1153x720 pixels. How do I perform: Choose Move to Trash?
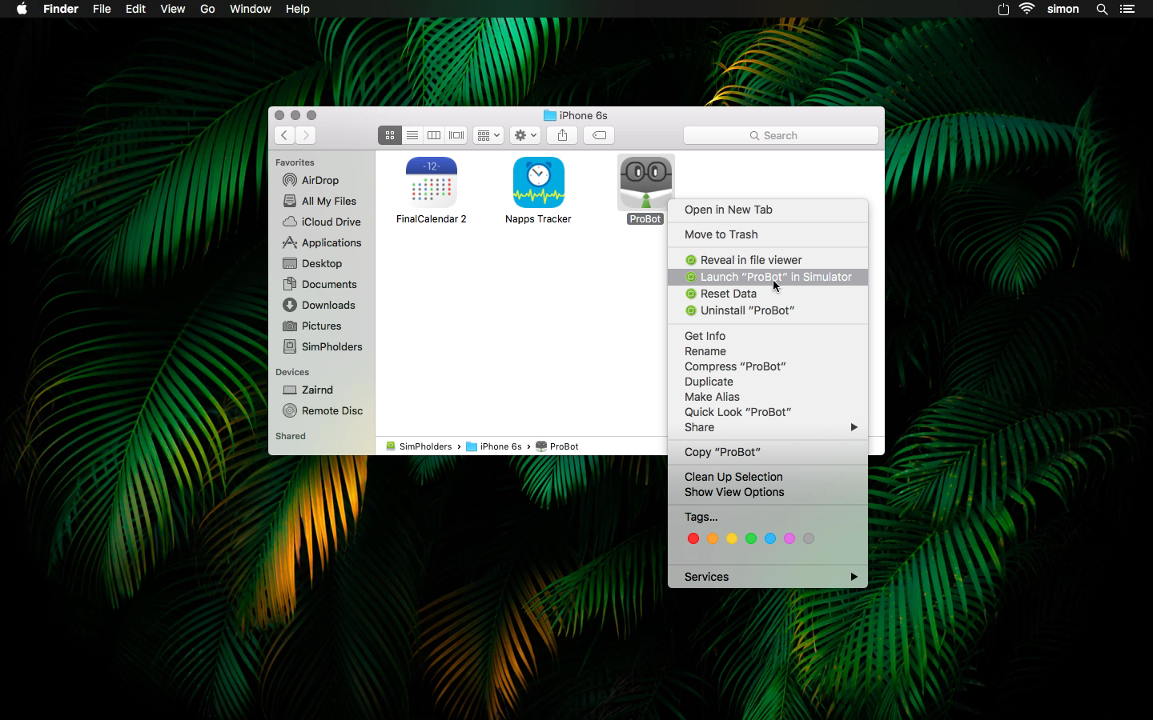(x=768, y=234)
